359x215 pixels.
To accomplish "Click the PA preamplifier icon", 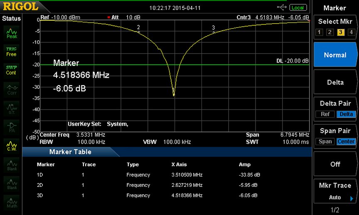I will (x=12, y=127).
